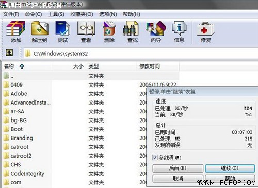Select the 0409 folder icon
This screenshot has width=258, height=188.
pyautogui.click(x=6, y=84)
